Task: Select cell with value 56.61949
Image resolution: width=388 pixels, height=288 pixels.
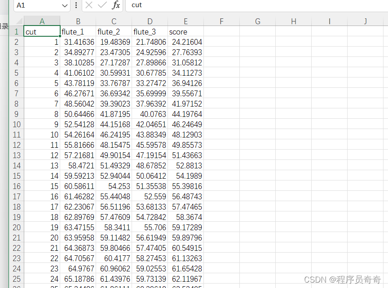Action: coord(150,238)
